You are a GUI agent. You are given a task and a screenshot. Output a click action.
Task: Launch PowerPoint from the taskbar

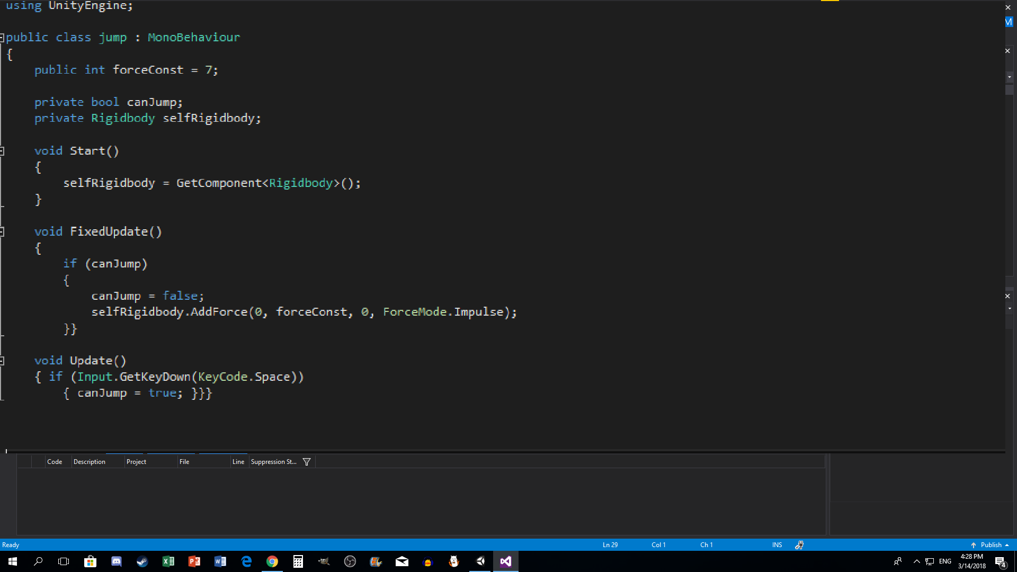click(x=194, y=561)
